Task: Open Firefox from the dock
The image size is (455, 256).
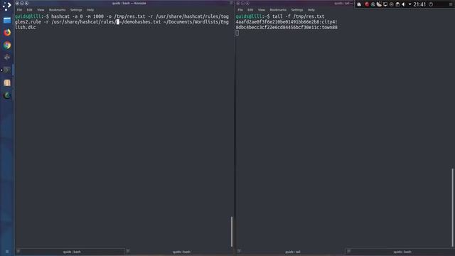Action: [x=7, y=32]
